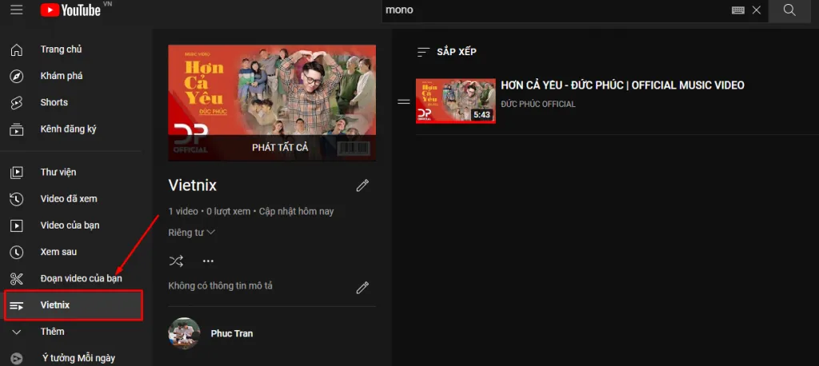
Task: Click the Vietnix playlist heading text
Action: [192, 185]
